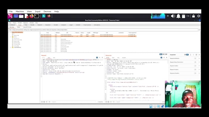The height and width of the screenshot is (117, 209).
Task: Open the Decoder tab
Action: click(56, 25)
